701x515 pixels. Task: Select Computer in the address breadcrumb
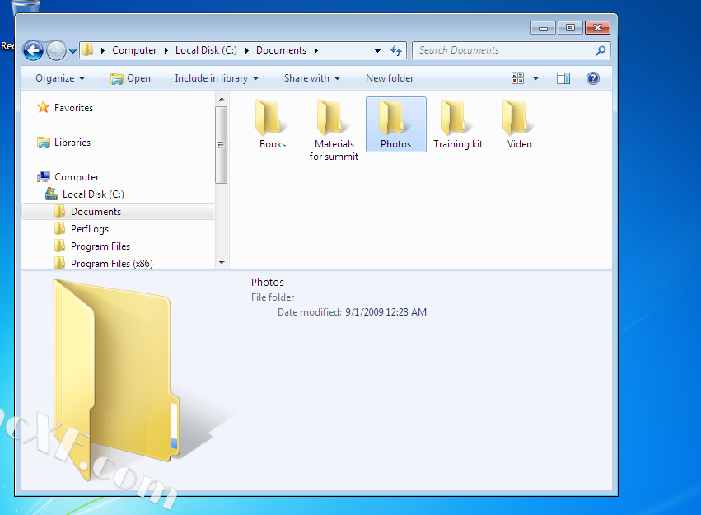pyautogui.click(x=134, y=50)
